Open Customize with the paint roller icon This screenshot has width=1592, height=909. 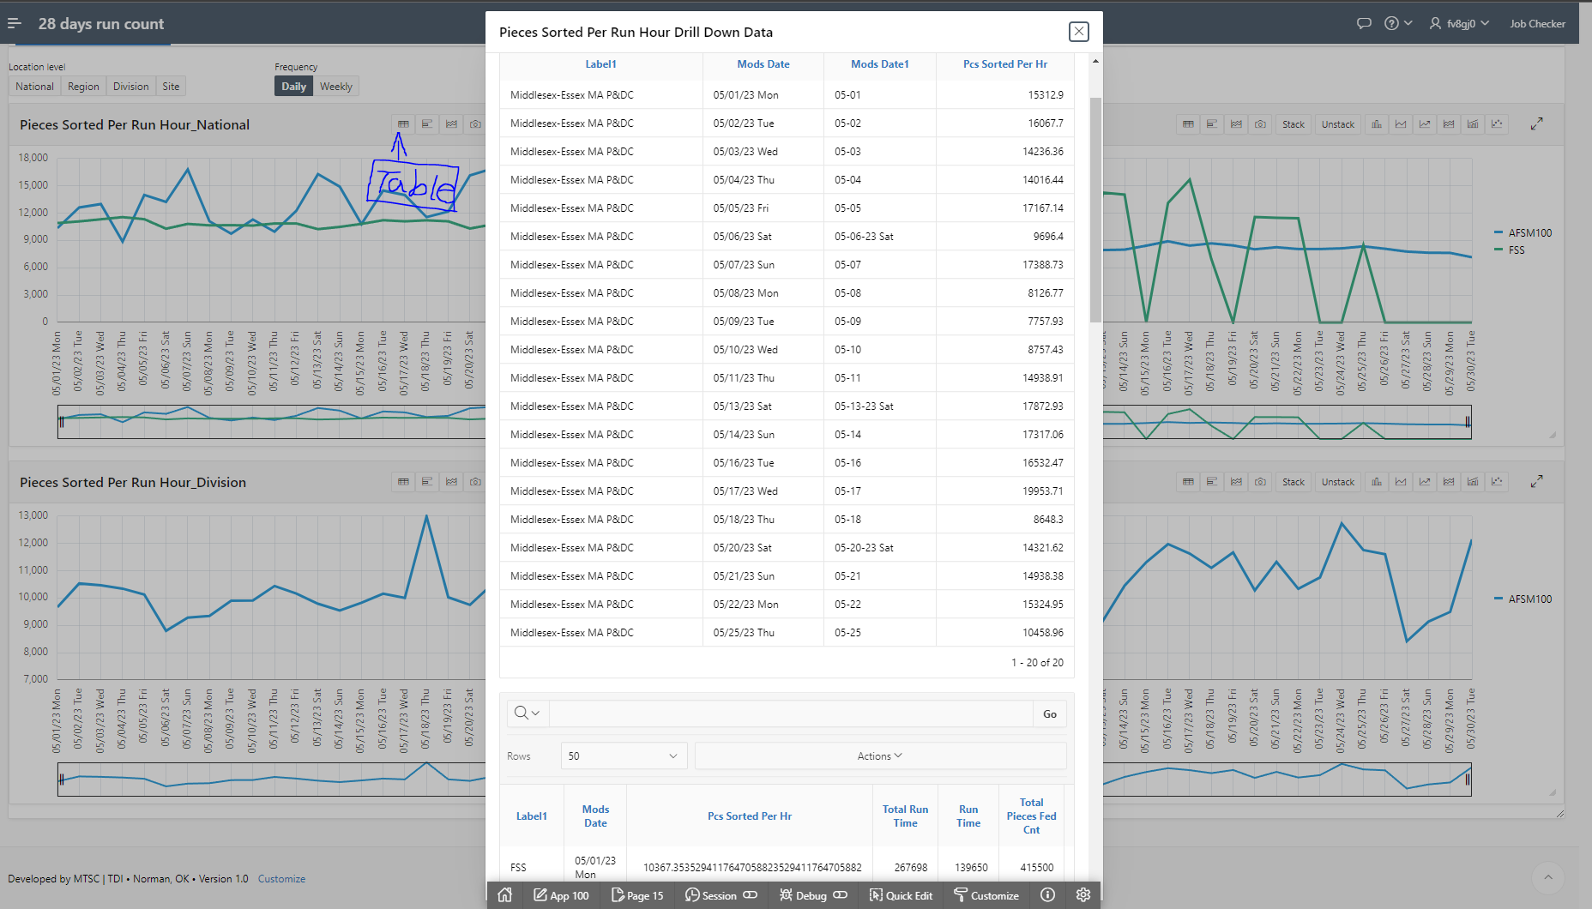click(986, 895)
